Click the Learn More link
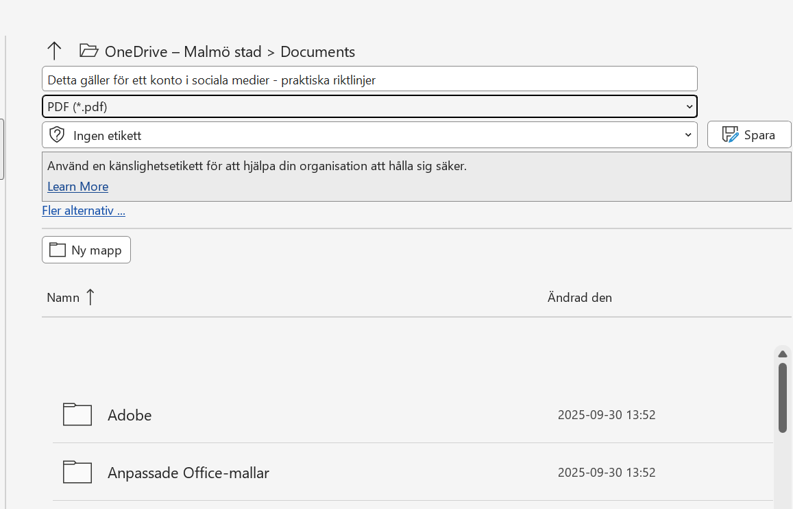 pyautogui.click(x=77, y=186)
